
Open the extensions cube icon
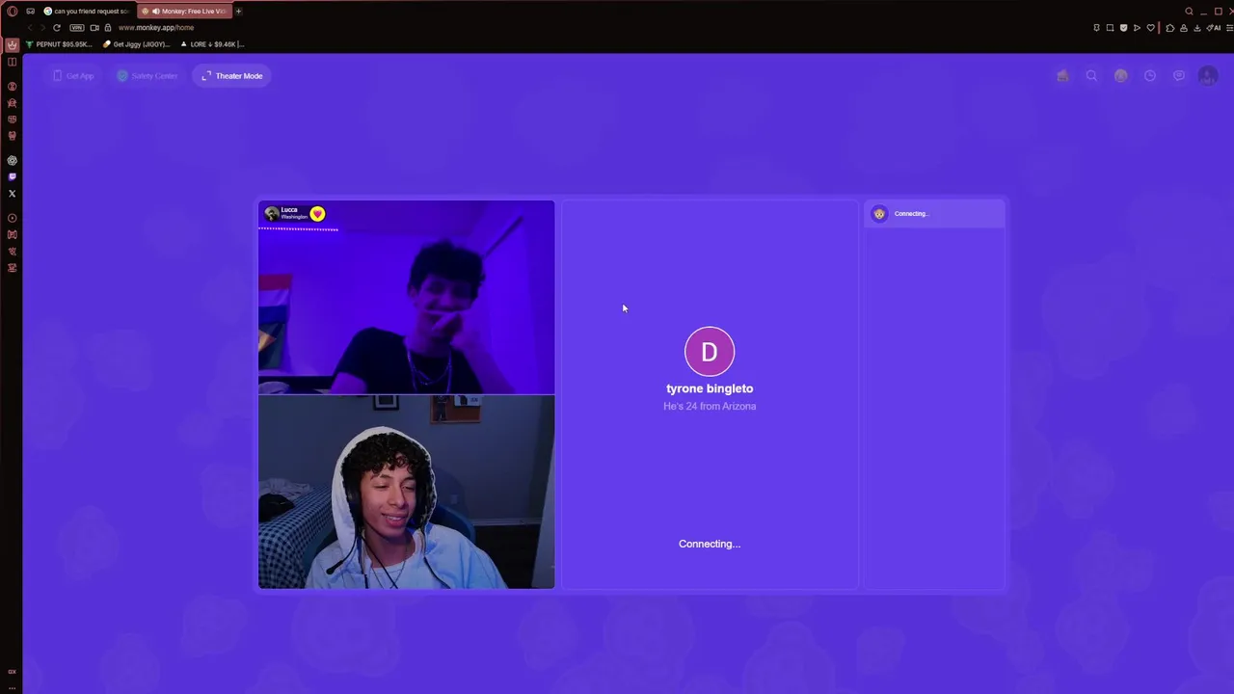tap(1170, 28)
